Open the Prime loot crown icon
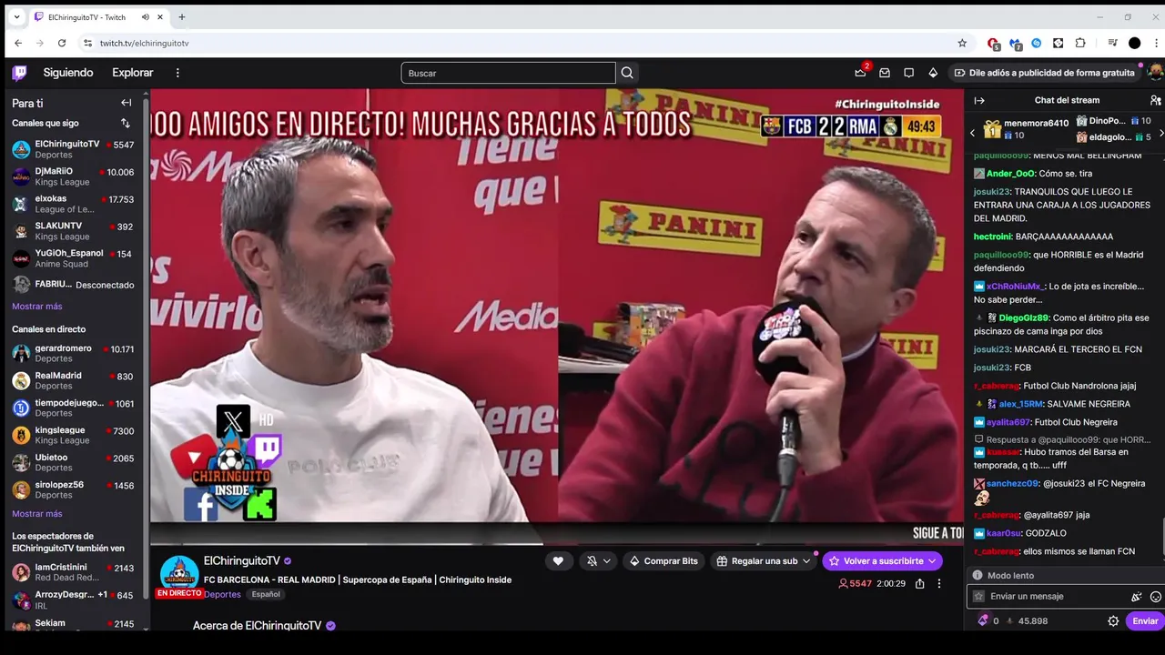This screenshot has width=1165, height=655. click(x=860, y=73)
